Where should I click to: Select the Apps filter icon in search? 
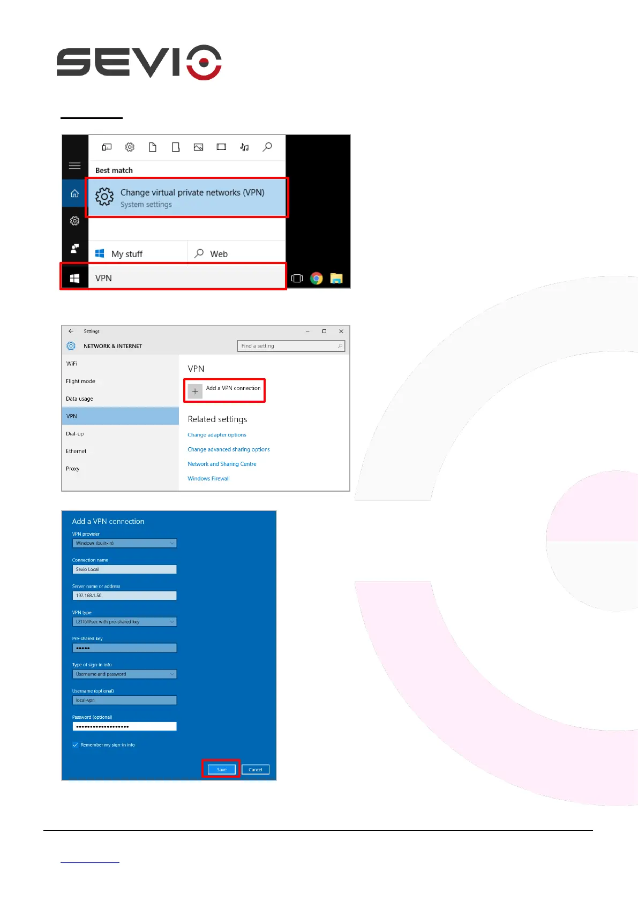(107, 147)
